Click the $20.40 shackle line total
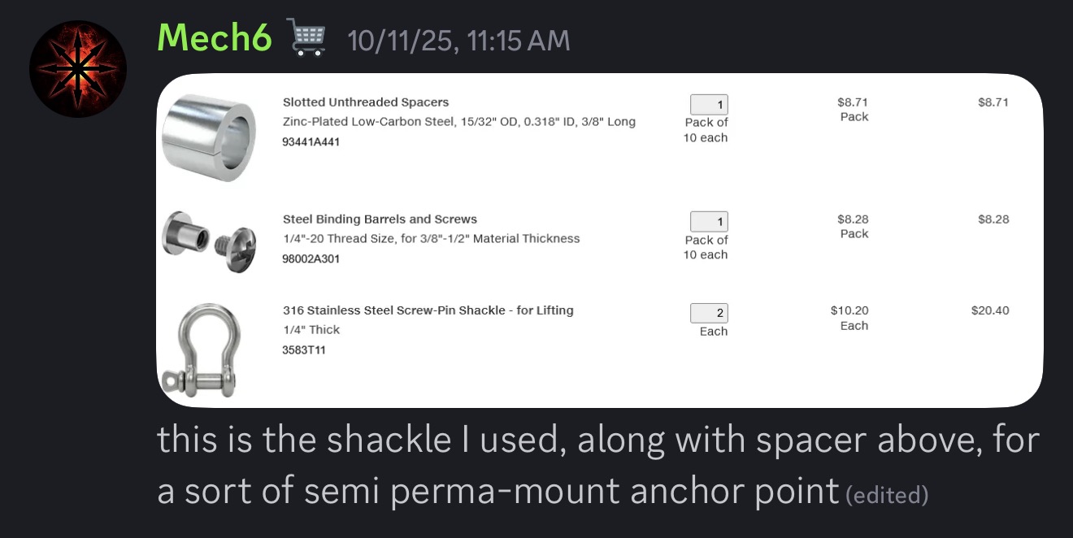Screen dimensions: 1073x538 point(990,310)
